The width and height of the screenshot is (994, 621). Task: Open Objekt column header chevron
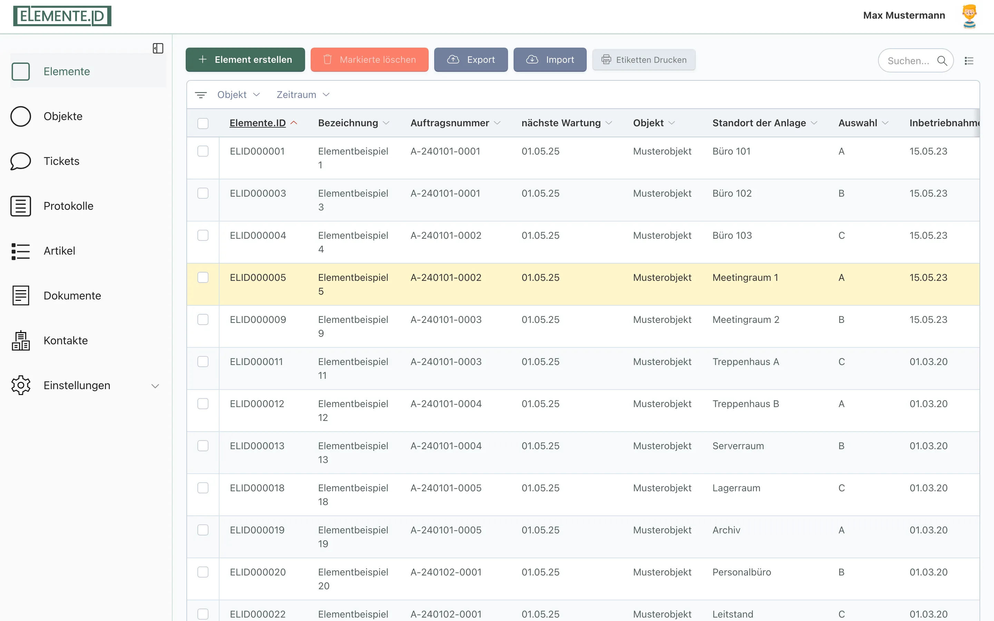pyautogui.click(x=672, y=123)
